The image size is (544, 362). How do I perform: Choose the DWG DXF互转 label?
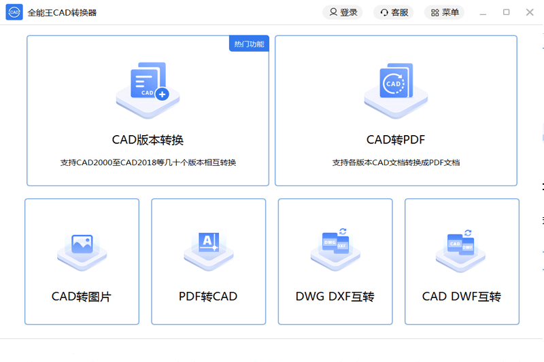[x=335, y=297]
